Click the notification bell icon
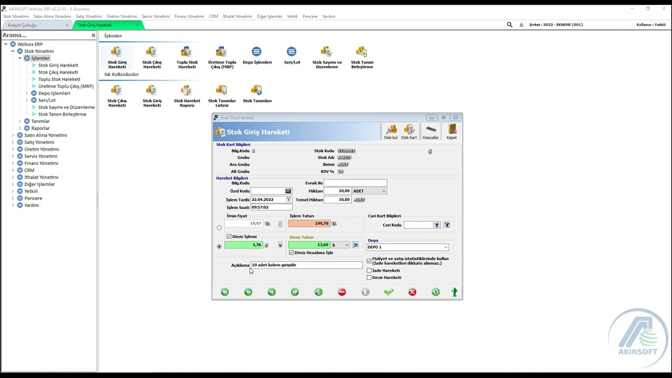This screenshot has width=672, height=378. [x=521, y=25]
